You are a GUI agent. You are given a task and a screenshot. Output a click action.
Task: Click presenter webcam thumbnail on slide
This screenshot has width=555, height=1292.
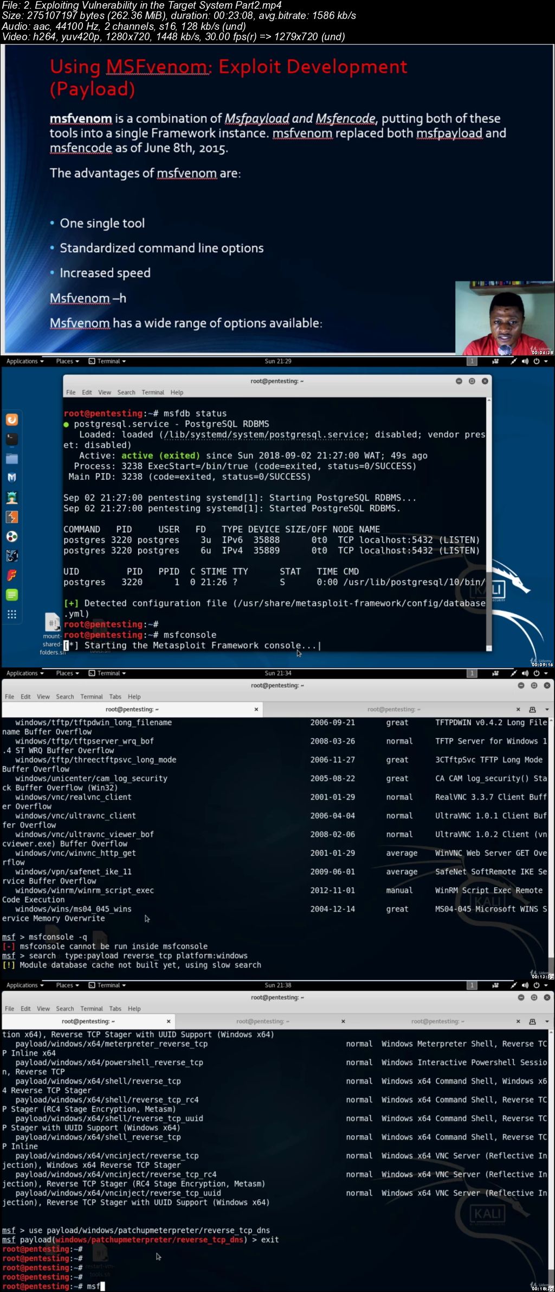click(x=504, y=318)
